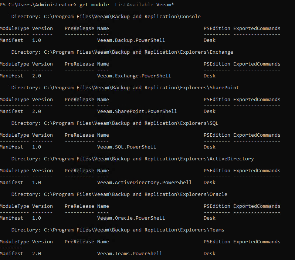Select the Veeam.SharePoint.PowerShell module name
The width and height of the screenshot is (295, 260).
click(137, 111)
